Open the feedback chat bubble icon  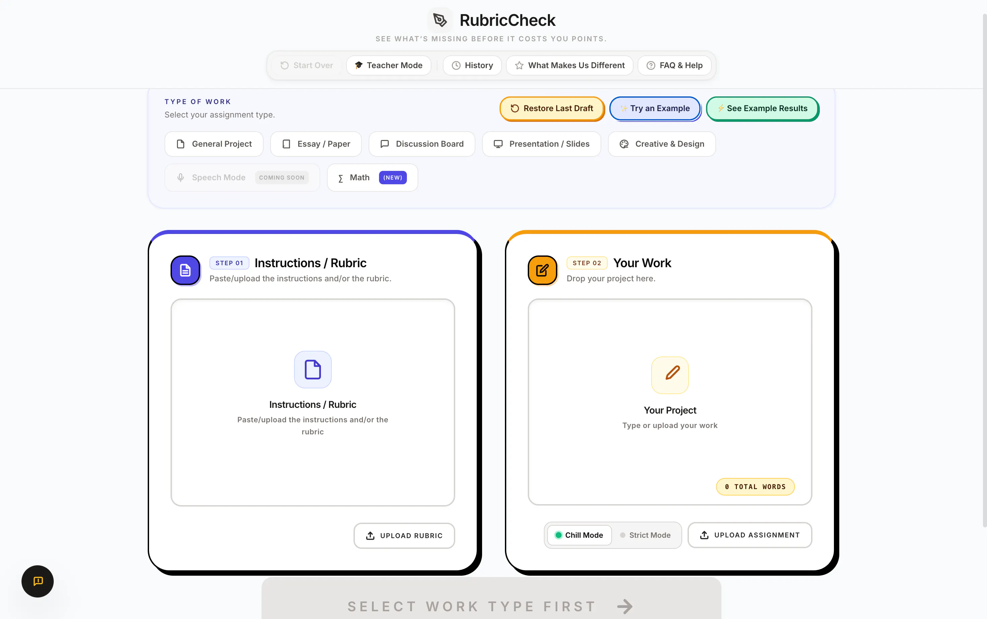click(x=38, y=581)
